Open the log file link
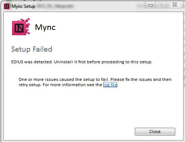185x142 pixels. click(110, 85)
